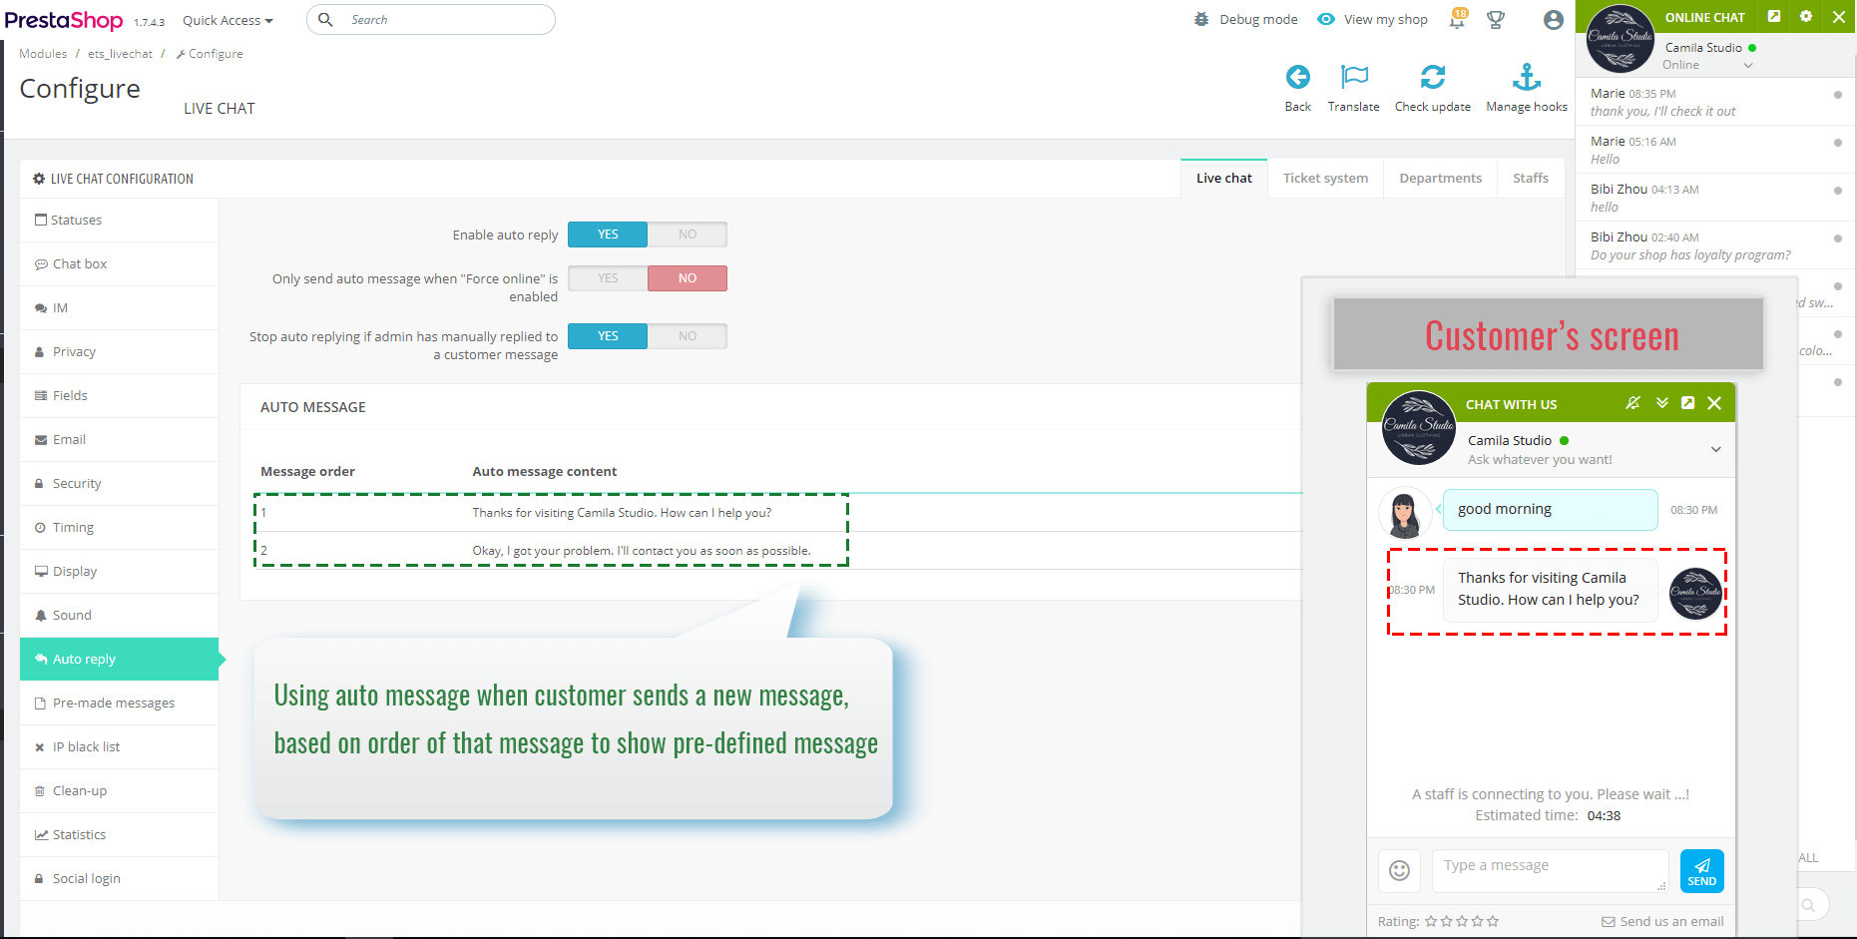Switch to the Departments tab
The image size is (1857, 939).
pyautogui.click(x=1441, y=179)
